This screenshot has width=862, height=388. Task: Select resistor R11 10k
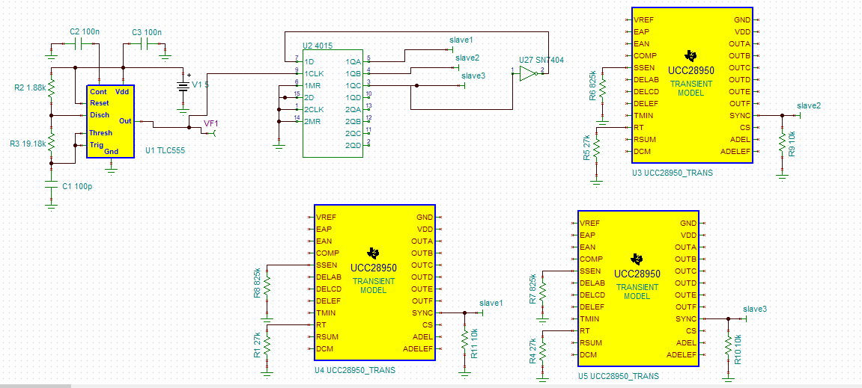coord(464,340)
